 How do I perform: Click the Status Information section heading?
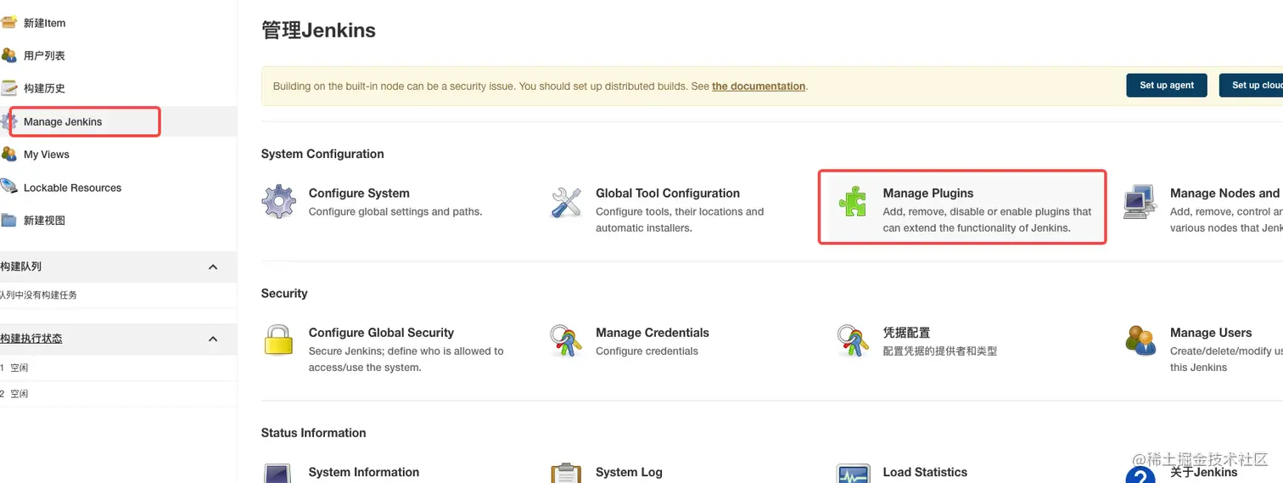click(x=313, y=432)
